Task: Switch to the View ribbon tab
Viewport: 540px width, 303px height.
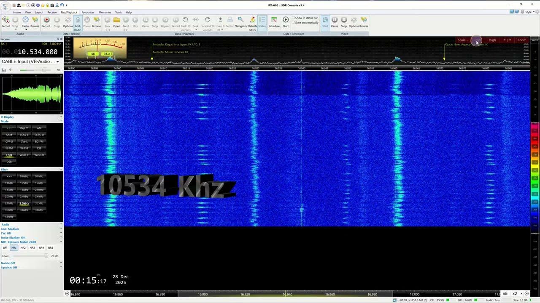Action: (x=28, y=12)
